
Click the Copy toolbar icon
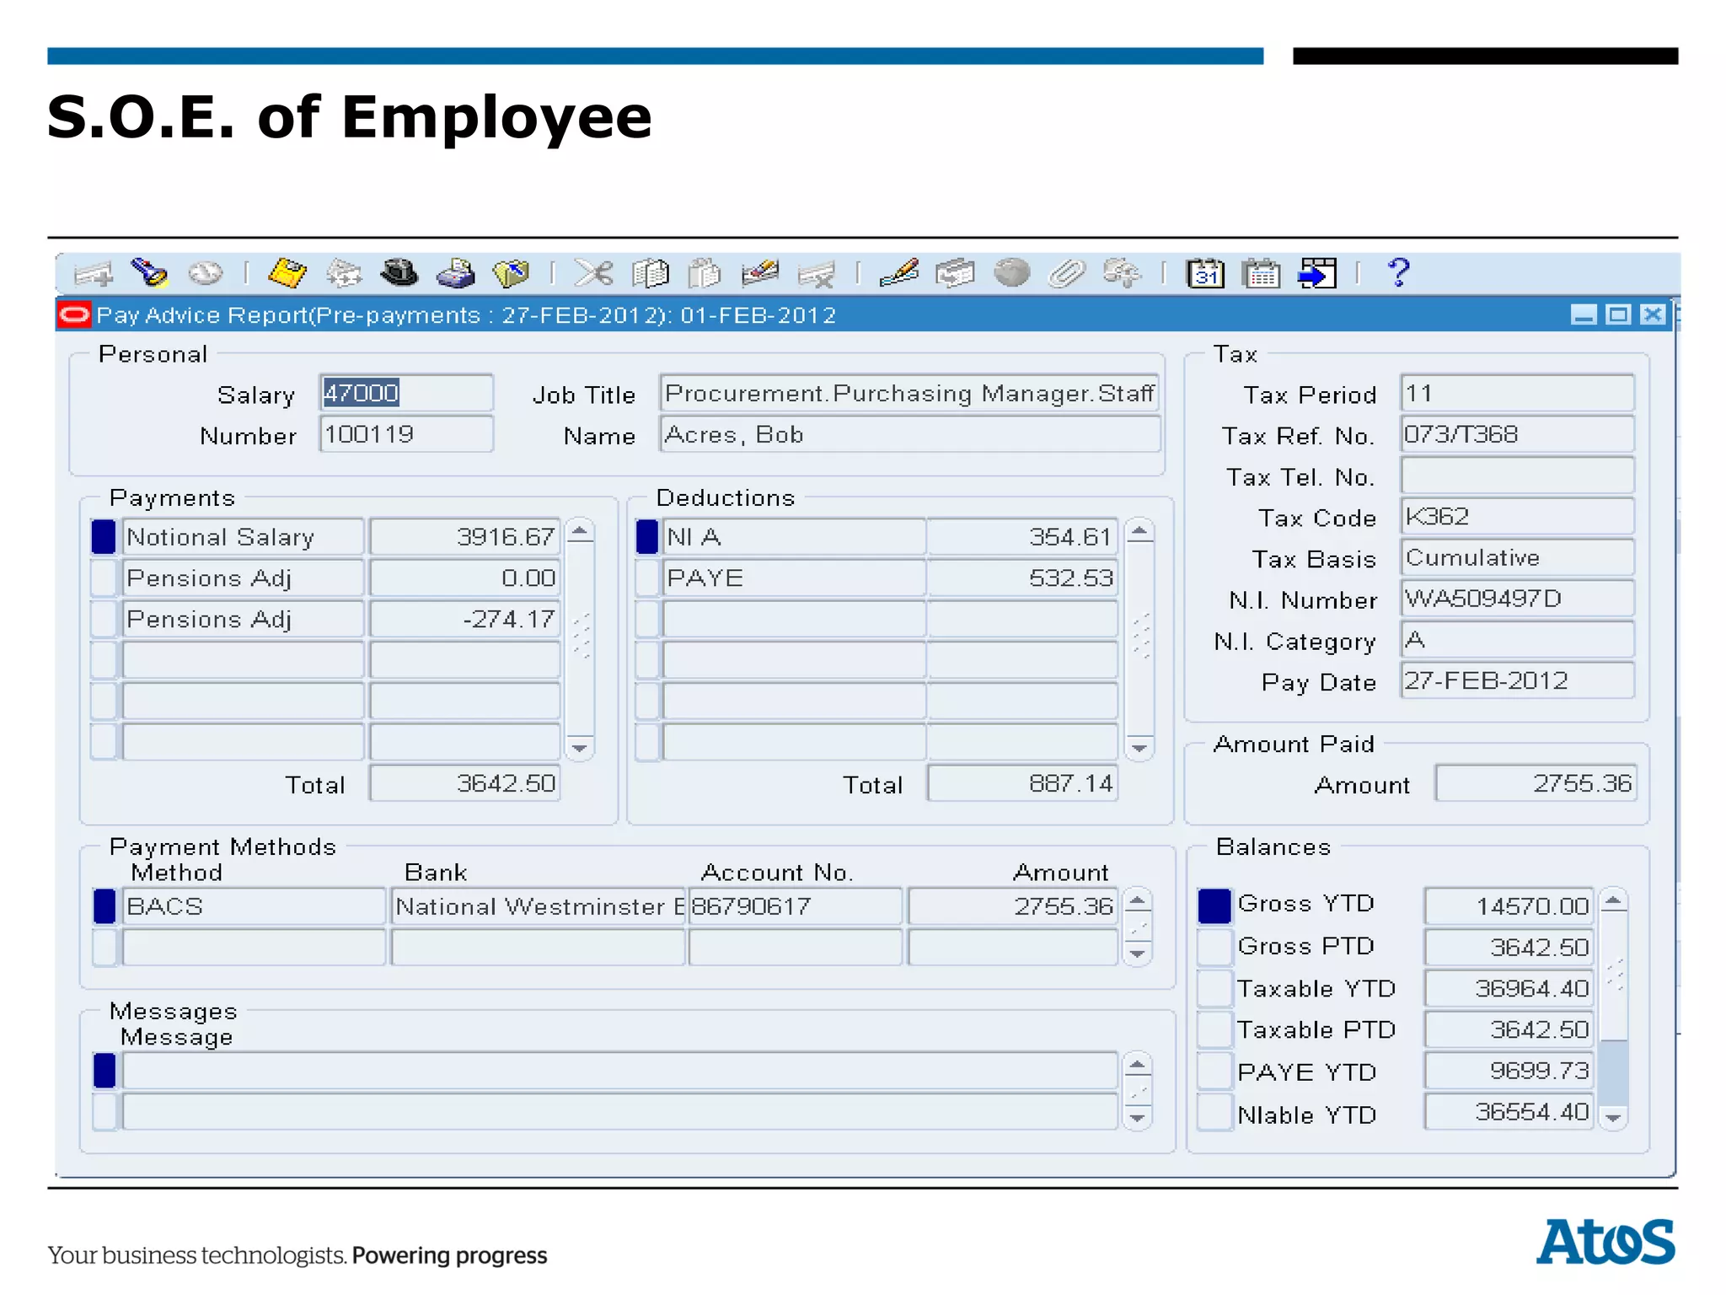650,273
